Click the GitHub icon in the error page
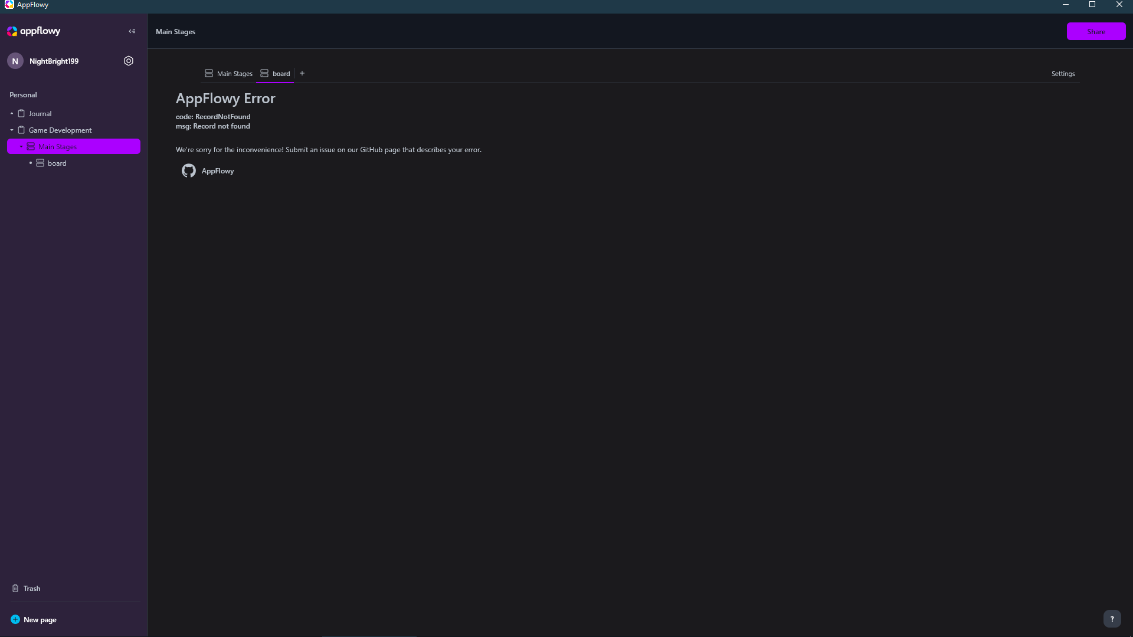Screen dimensions: 1133x637 189,170
